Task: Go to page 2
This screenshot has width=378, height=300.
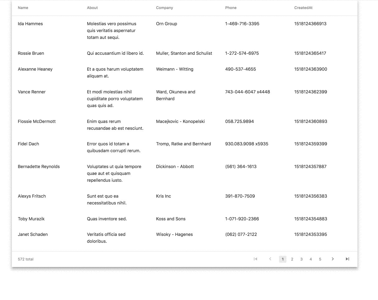Action: (292, 259)
